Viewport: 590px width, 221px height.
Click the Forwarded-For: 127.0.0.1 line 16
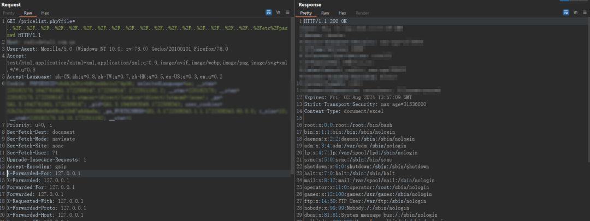pos(40,187)
